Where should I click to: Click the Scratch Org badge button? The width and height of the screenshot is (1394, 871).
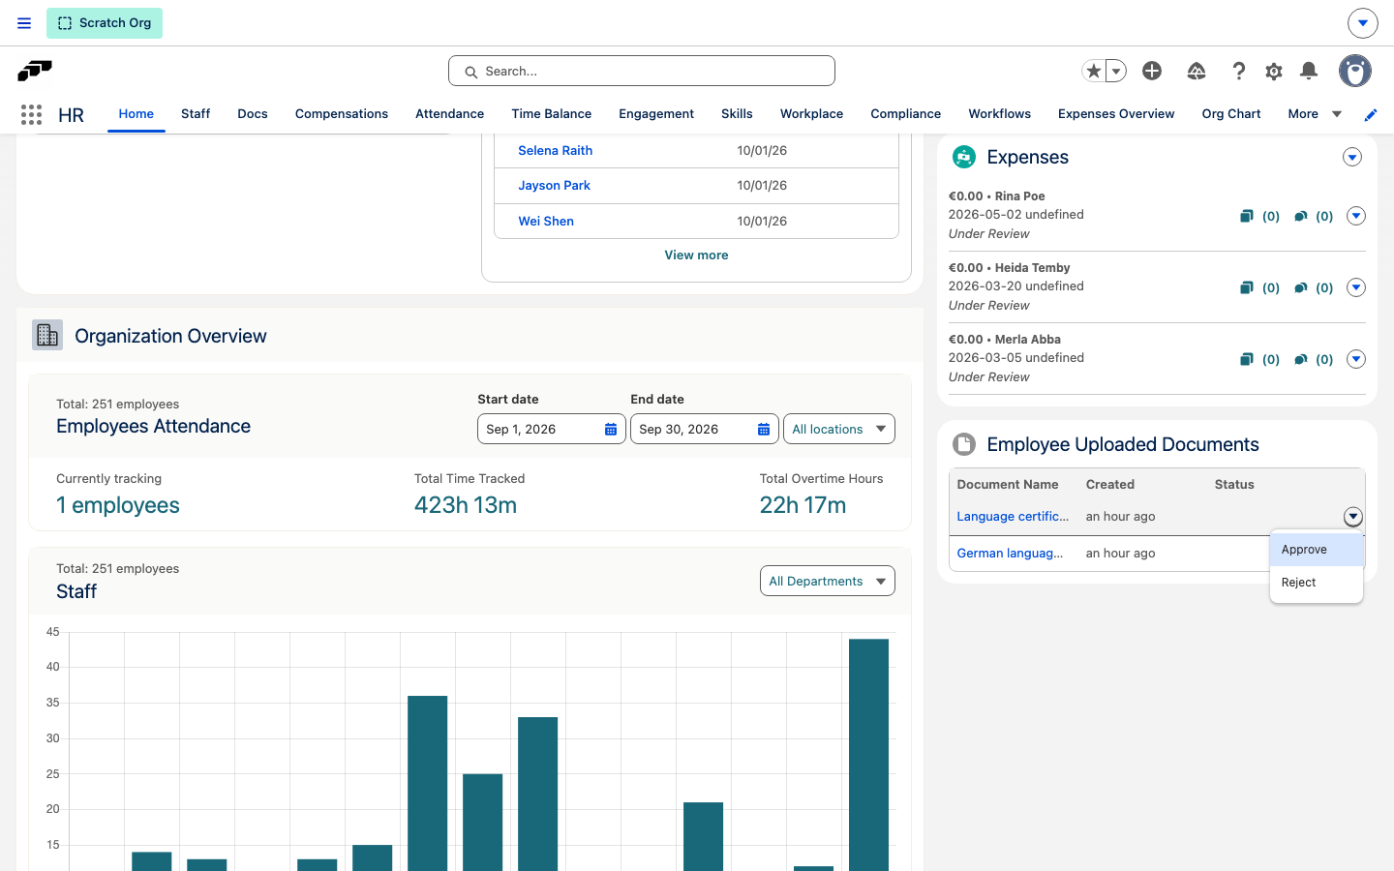[x=105, y=23]
